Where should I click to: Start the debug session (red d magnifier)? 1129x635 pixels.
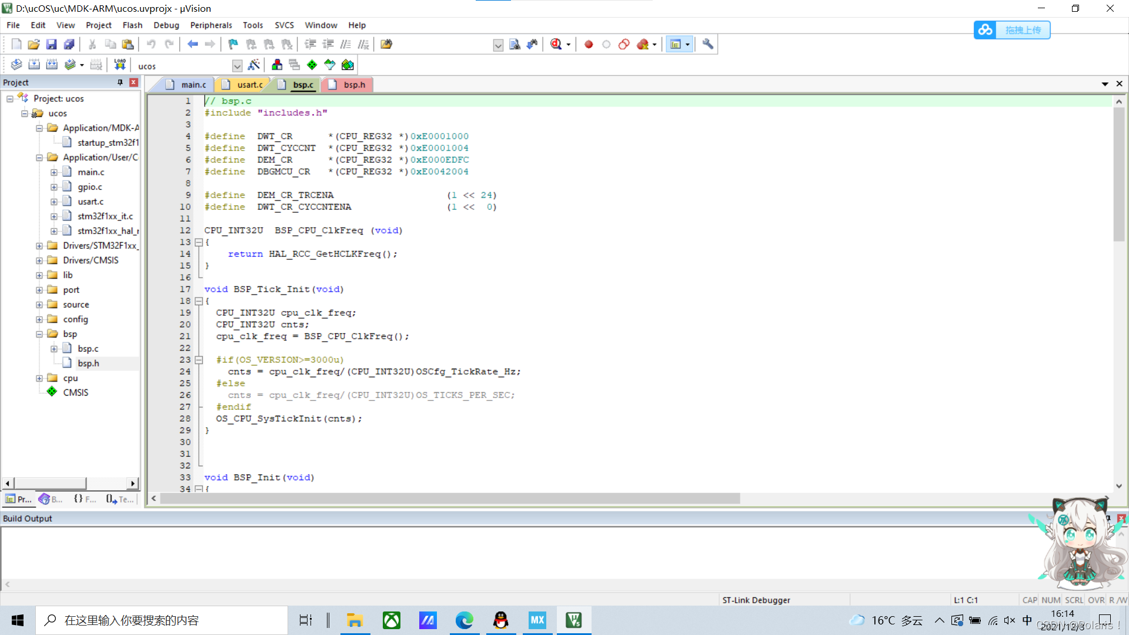point(556,44)
